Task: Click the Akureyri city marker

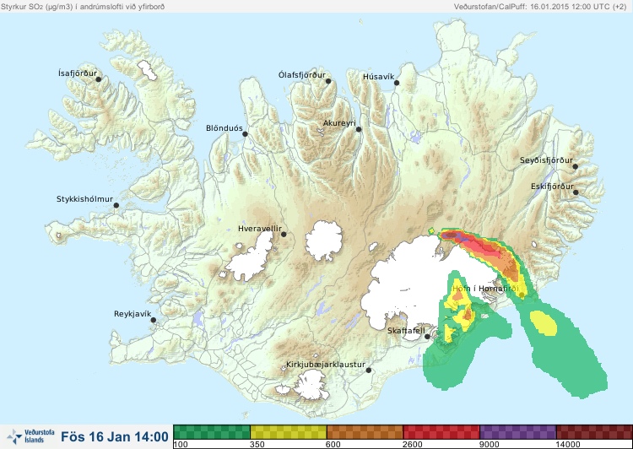Action: point(359,129)
